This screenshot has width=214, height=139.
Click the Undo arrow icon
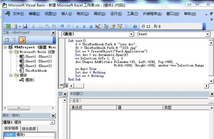click(x=62, y=26)
